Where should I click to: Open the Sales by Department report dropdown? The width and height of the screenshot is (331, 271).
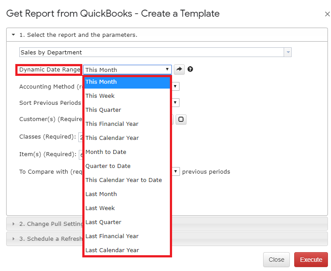coord(288,52)
